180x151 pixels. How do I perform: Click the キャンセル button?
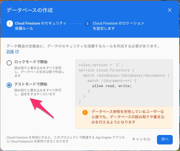coord(141,139)
